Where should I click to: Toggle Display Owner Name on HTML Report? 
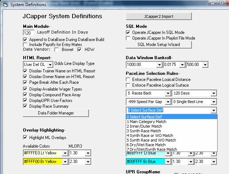pos(25,77)
